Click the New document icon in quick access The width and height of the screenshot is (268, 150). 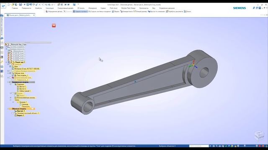click(x=8, y=5)
